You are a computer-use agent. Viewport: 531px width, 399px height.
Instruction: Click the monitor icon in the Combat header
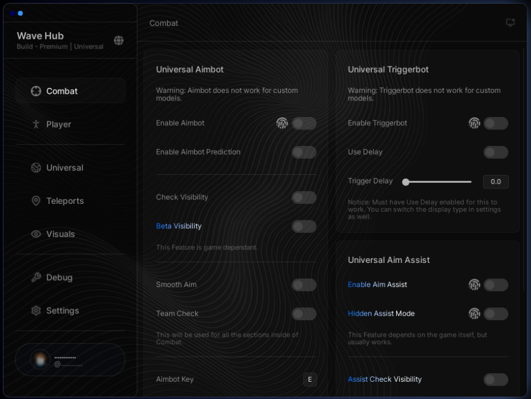tap(510, 22)
